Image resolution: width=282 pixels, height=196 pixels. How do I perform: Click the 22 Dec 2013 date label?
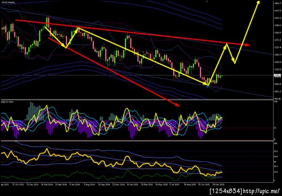32,184
